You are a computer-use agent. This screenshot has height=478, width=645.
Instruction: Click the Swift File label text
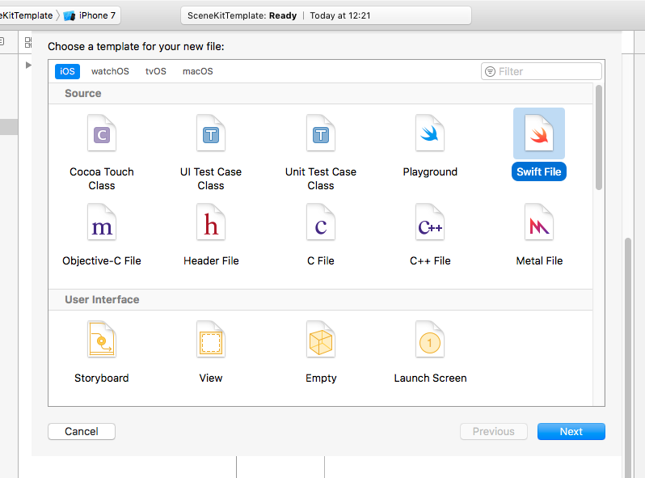(539, 171)
